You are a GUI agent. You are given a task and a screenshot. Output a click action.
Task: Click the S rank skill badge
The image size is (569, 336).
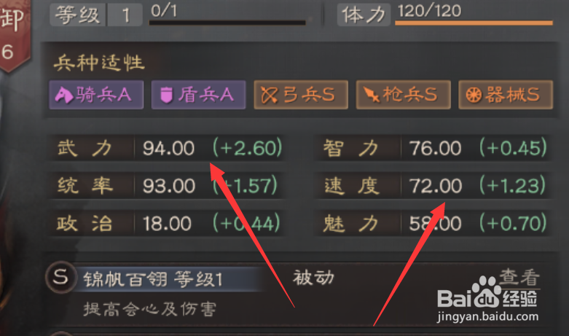click(60, 277)
